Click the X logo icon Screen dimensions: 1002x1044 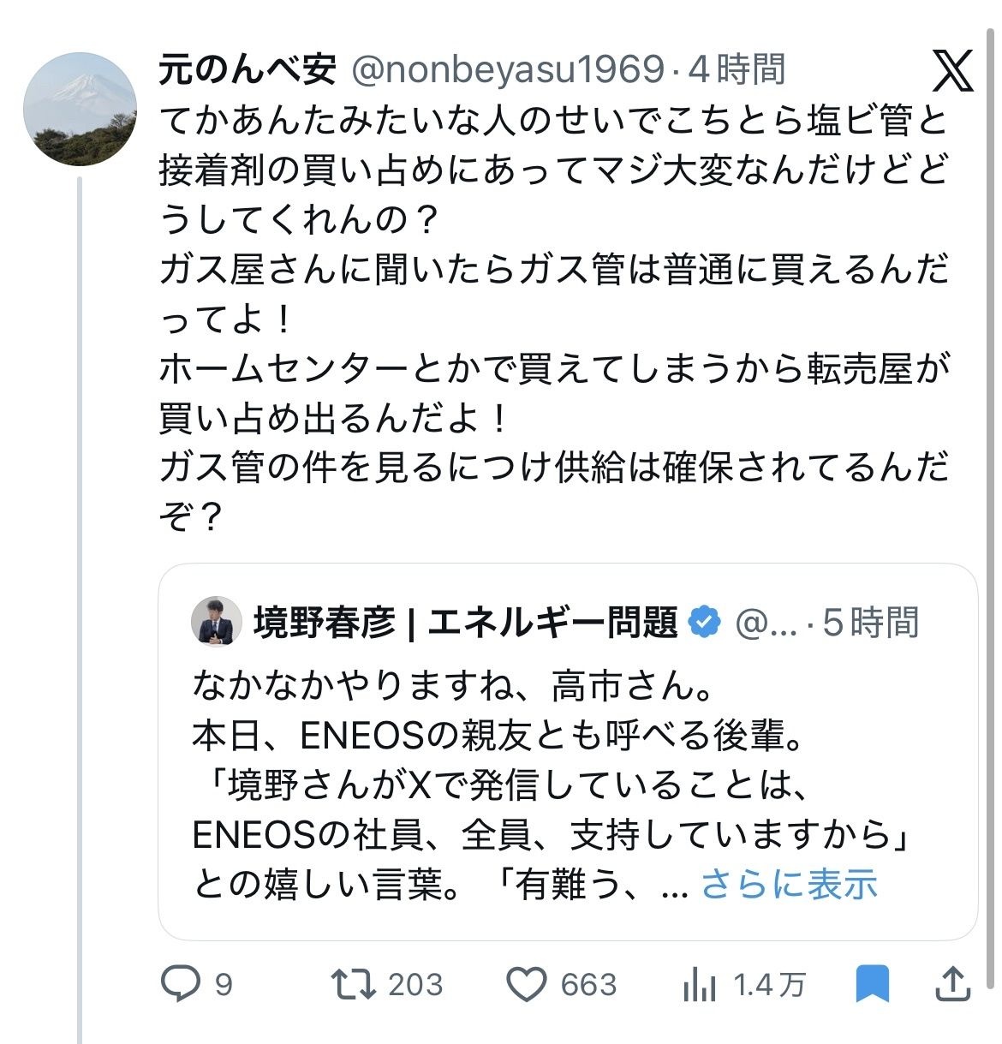coord(951,70)
